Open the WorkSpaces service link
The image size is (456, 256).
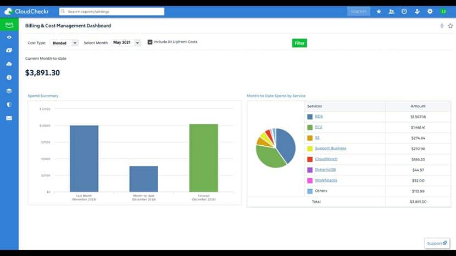[326, 180]
